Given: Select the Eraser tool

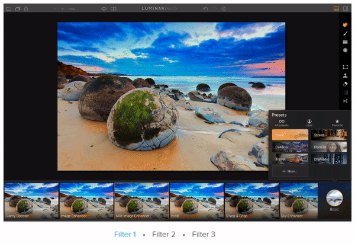Looking at the screenshot, I should [345, 84].
